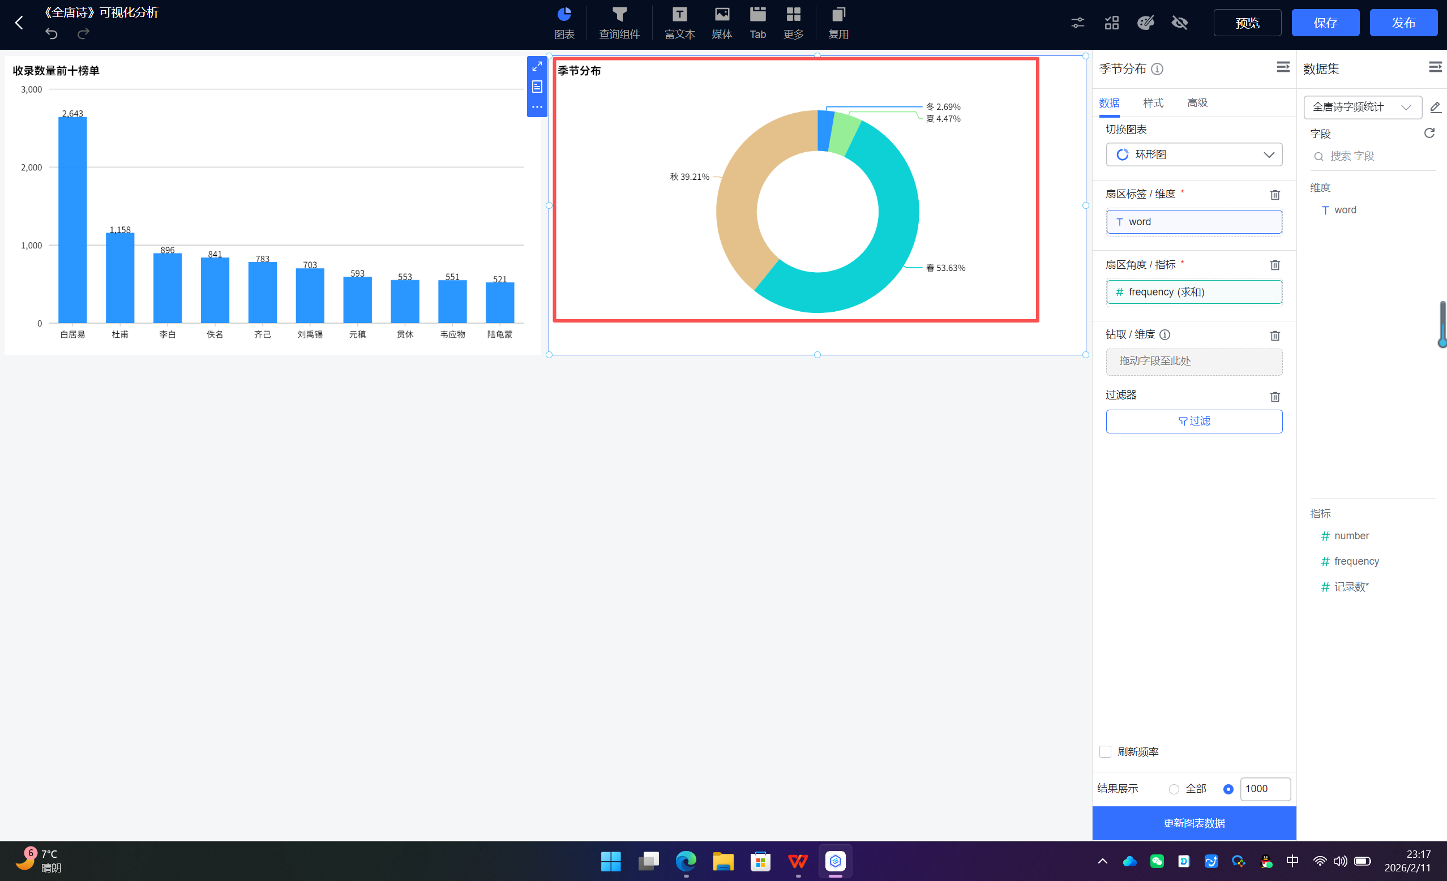Open the 图表 chart insert tool
Screen dimensions: 1447x881
click(564, 22)
